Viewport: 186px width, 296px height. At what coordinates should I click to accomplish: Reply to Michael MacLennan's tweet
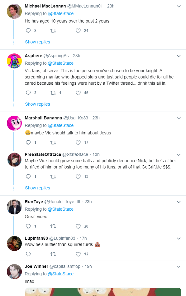pyautogui.click(x=28, y=31)
